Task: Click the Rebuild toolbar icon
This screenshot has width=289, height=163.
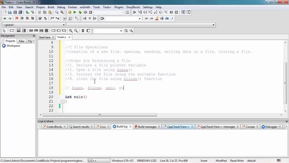Action: [x=85, y=12]
